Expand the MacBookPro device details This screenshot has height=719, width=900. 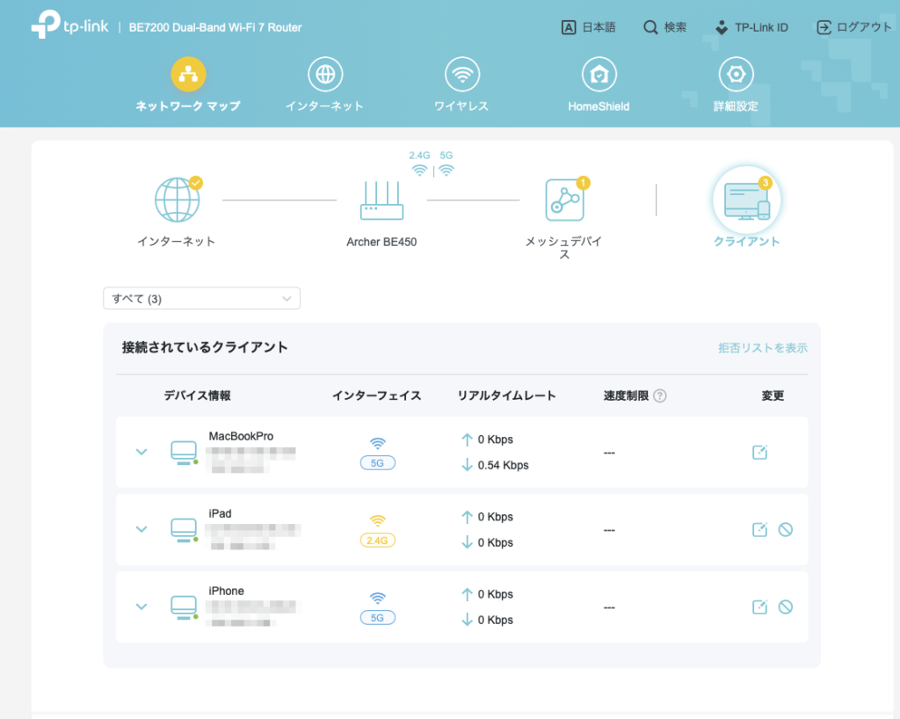[142, 452]
